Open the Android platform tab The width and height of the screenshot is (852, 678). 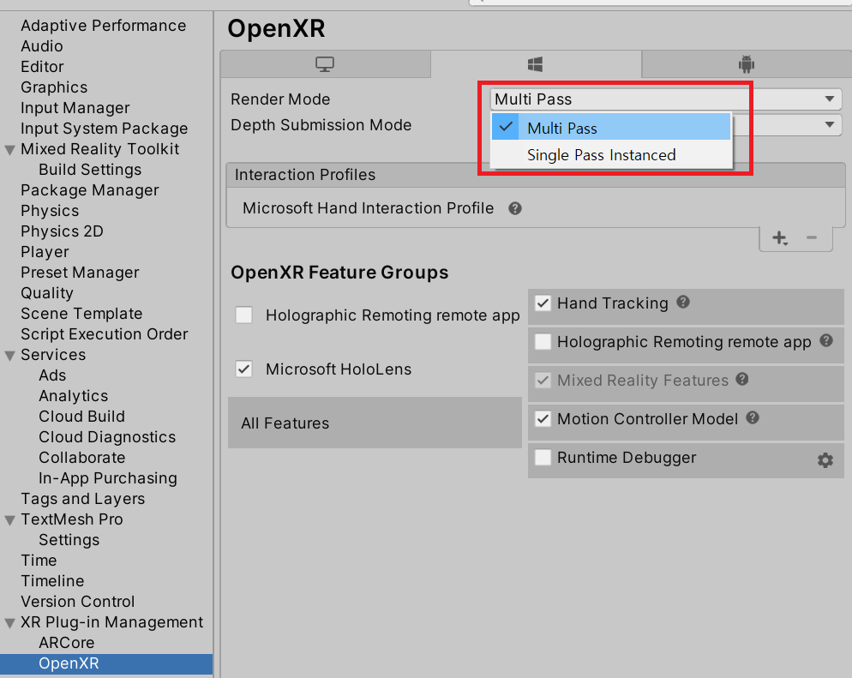(747, 64)
